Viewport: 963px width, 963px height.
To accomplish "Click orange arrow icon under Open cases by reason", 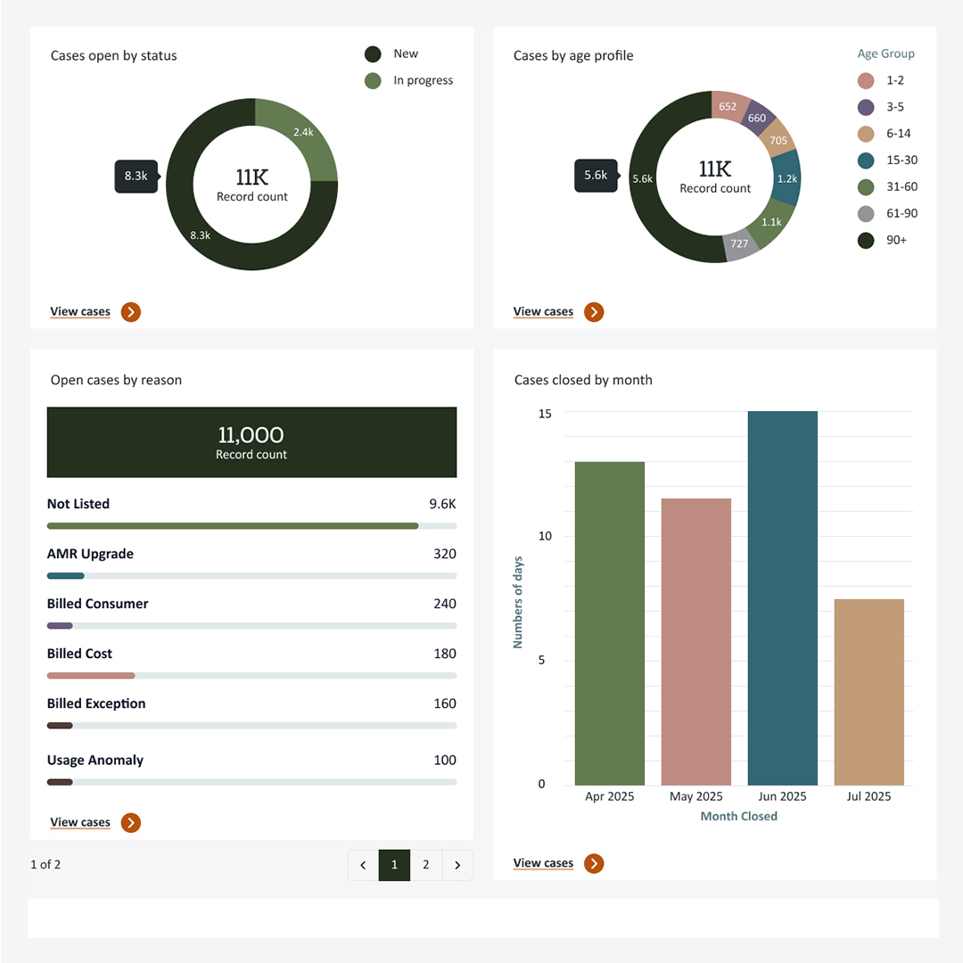I will tap(131, 823).
